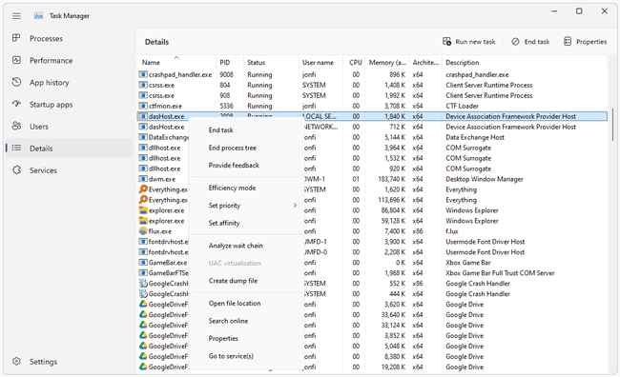
Task: Open the Performance page
Action: (70, 60)
